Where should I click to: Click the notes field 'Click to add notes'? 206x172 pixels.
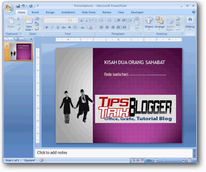[x=114, y=153]
